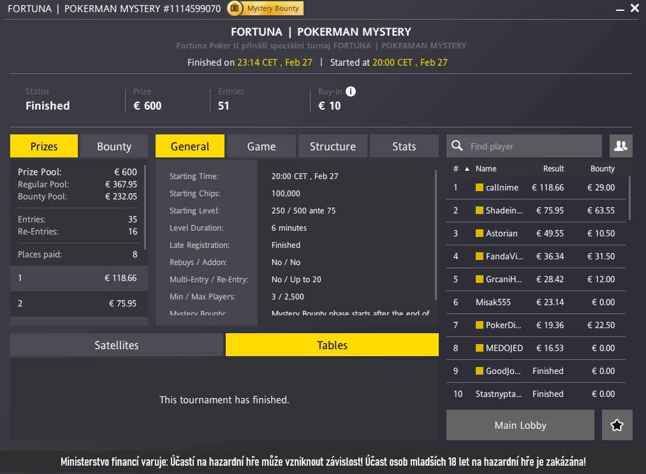Switch to the Bounty tab
646x474 pixels.
point(114,147)
